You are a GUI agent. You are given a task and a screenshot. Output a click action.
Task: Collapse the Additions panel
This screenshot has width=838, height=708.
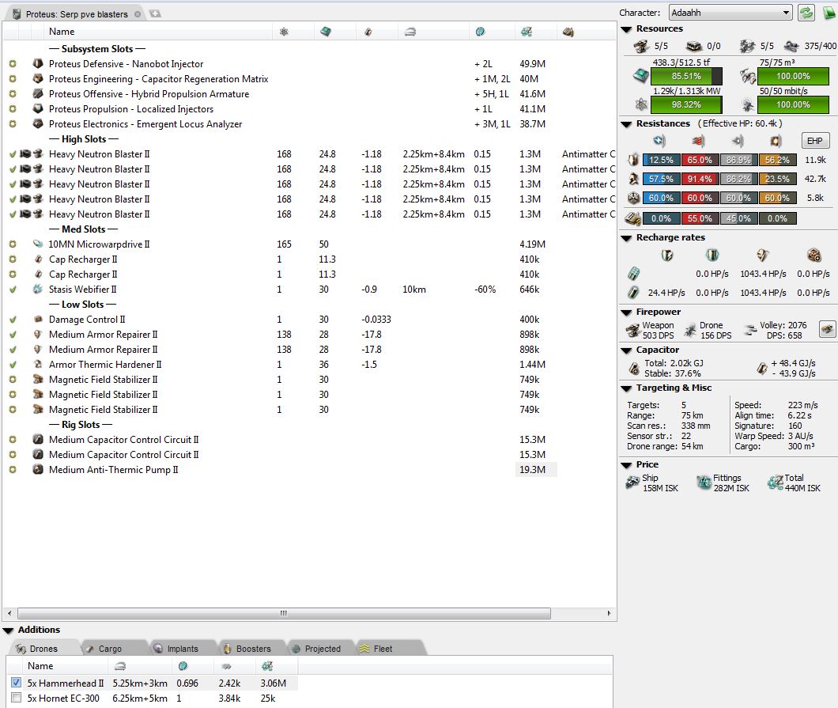click(x=8, y=630)
